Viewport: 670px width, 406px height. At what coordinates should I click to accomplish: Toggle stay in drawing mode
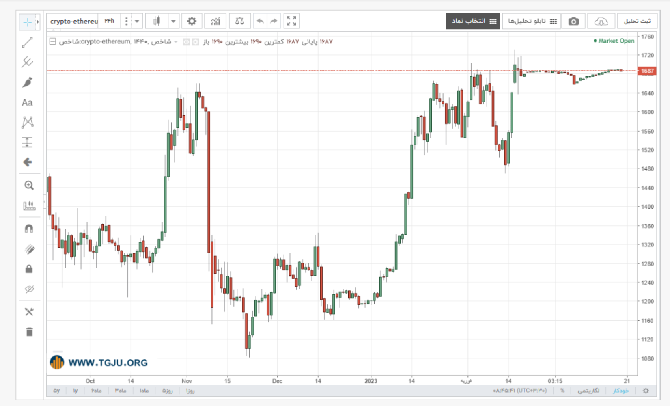(x=29, y=249)
